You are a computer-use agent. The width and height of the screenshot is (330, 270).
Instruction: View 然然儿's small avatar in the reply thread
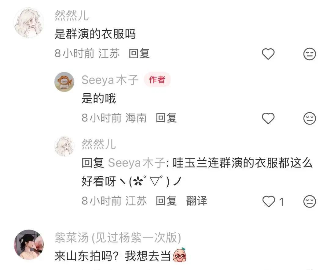pos(64,146)
